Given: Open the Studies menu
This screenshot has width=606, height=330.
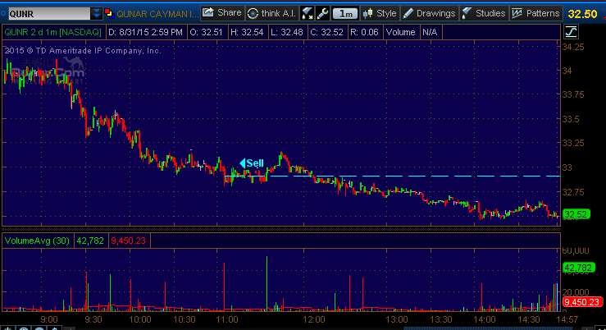Looking at the screenshot, I should (x=483, y=13).
